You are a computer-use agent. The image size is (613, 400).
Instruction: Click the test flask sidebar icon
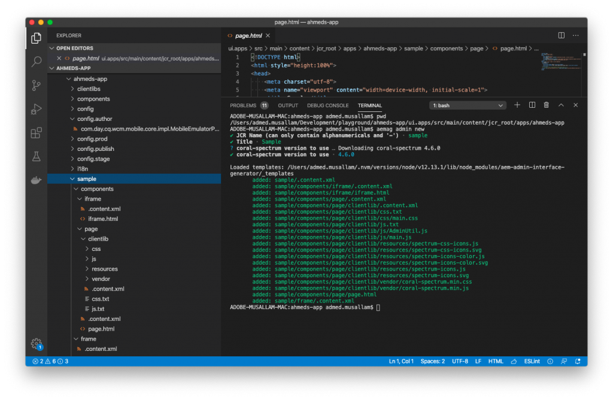[36, 157]
